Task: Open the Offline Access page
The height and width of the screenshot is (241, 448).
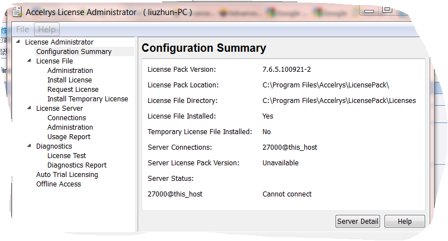Action: pyautogui.click(x=59, y=184)
